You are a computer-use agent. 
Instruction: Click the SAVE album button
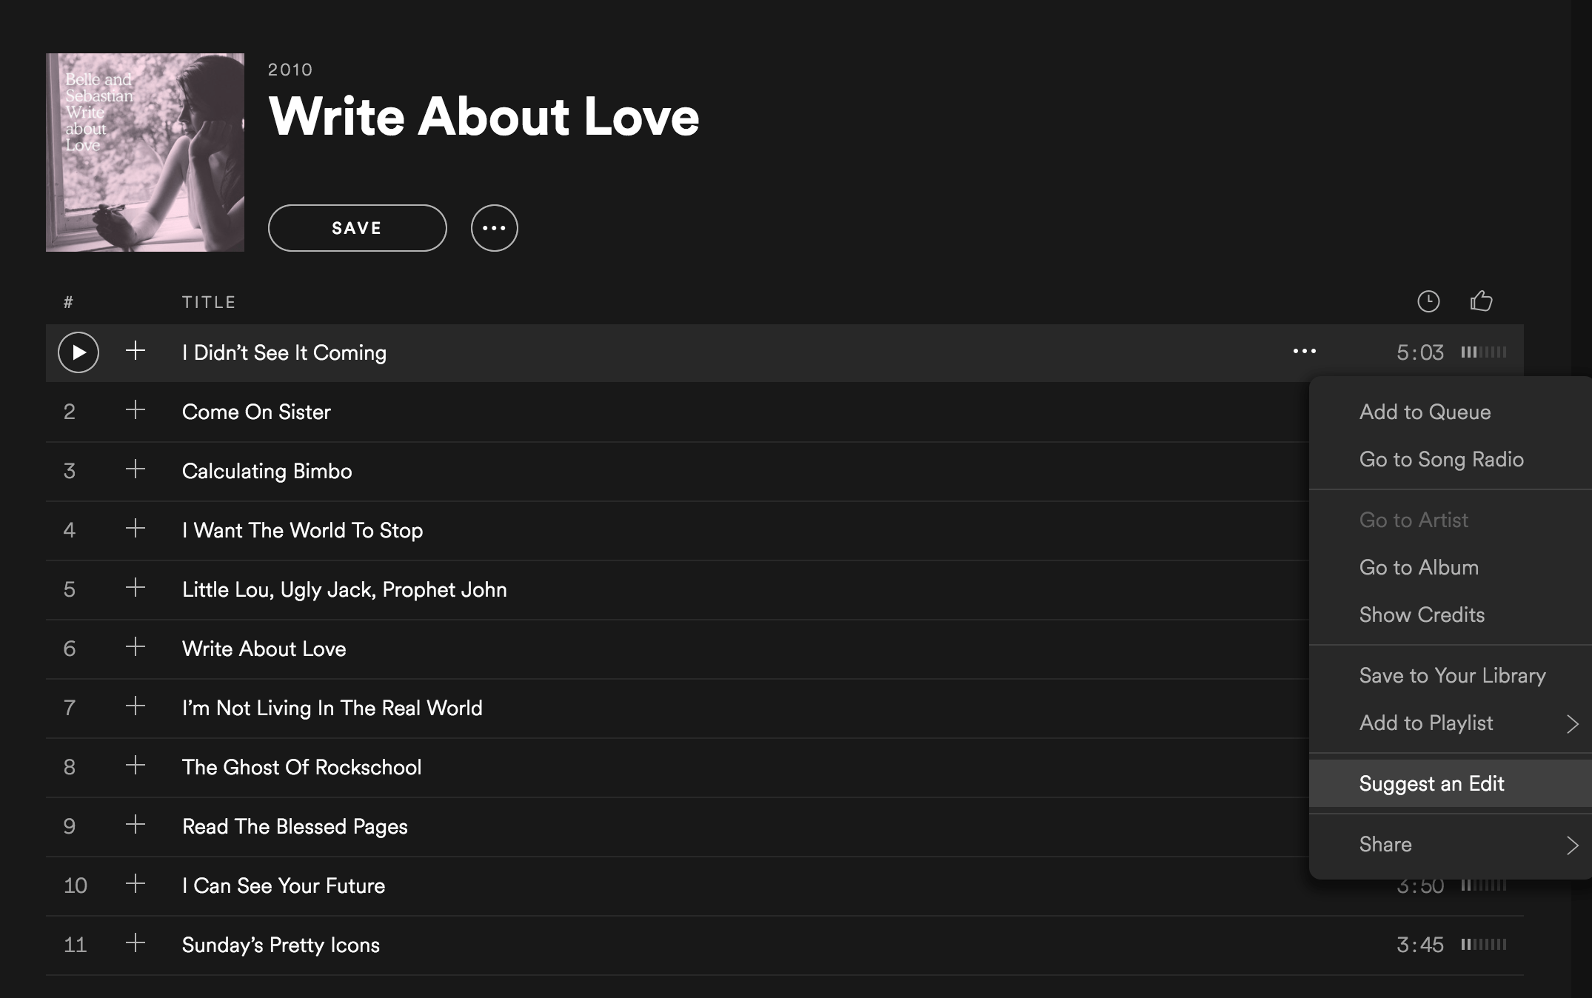coord(358,228)
